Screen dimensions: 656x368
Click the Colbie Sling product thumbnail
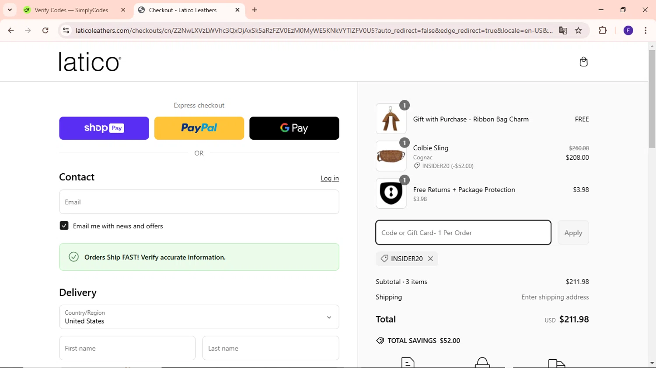click(x=391, y=156)
